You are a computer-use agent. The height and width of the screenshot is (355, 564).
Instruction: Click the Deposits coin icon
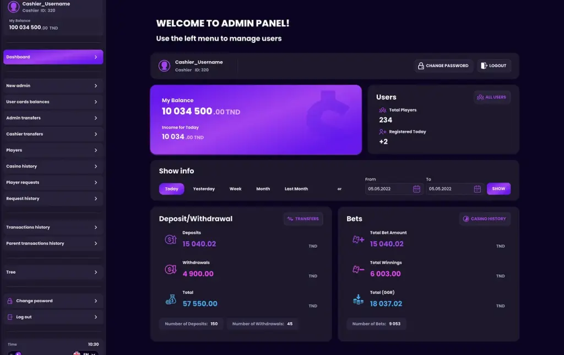pyautogui.click(x=171, y=240)
